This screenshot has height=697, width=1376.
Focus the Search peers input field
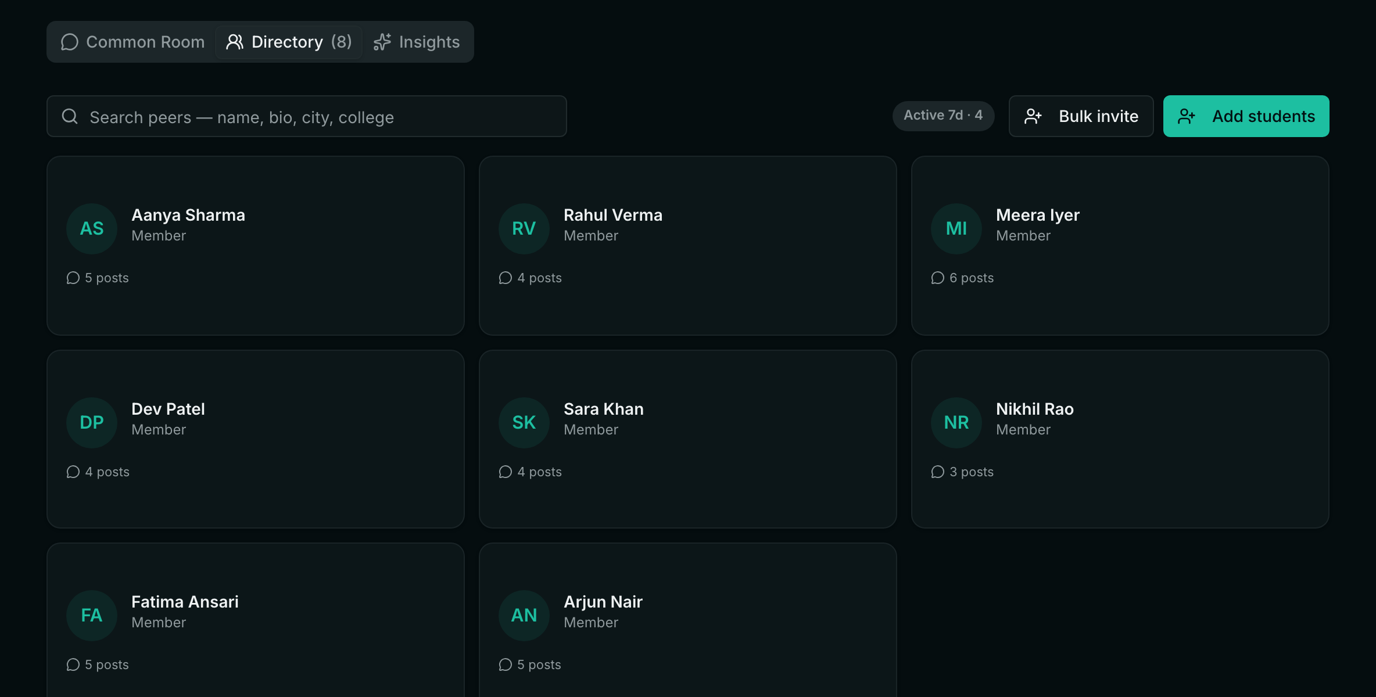[307, 116]
